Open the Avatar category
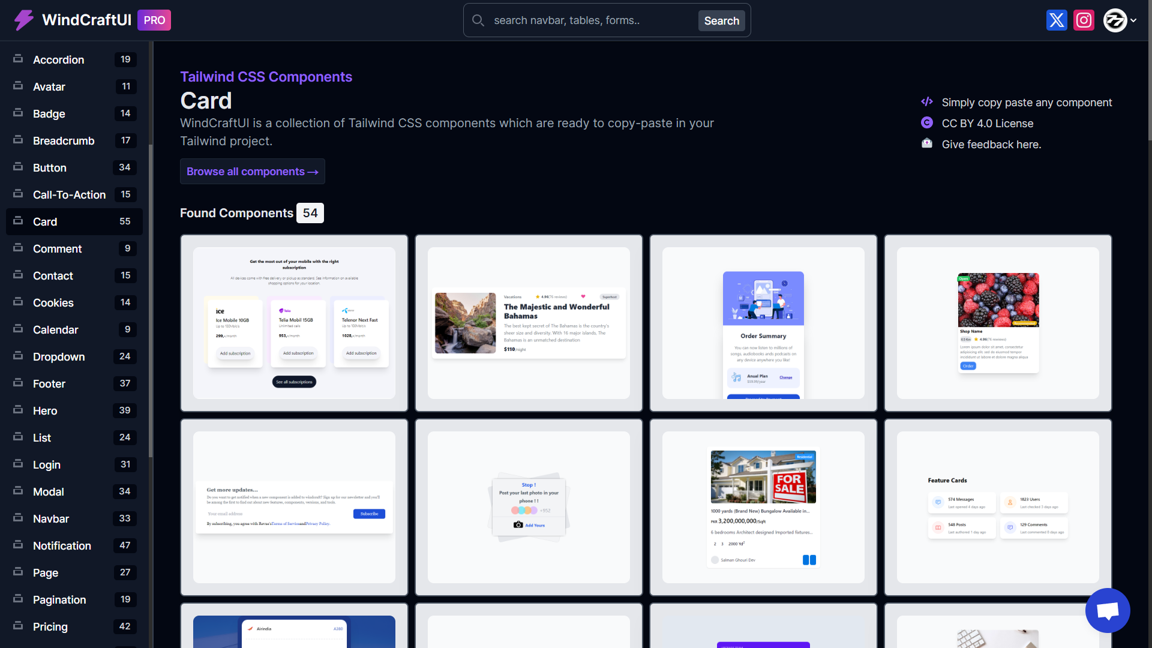Viewport: 1152px width, 648px height. click(x=74, y=86)
